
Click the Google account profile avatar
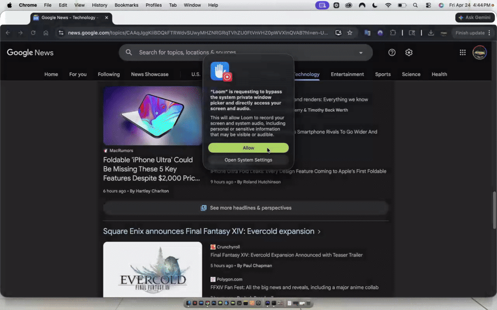pyautogui.click(x=480, y=52)
